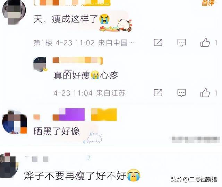The width and height of the screenshot is (222, 187).
Task: Tap the yellow member badge beside purple tag
Action: [x=104, y=115]
